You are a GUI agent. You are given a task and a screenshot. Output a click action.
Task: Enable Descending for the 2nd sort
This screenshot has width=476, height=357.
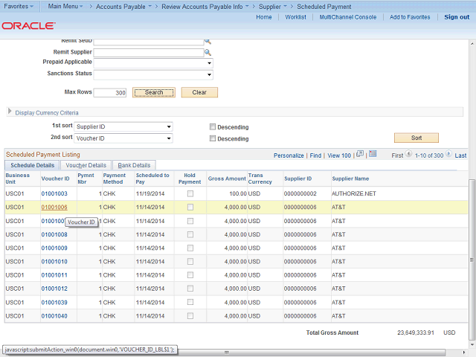(213, 138)
